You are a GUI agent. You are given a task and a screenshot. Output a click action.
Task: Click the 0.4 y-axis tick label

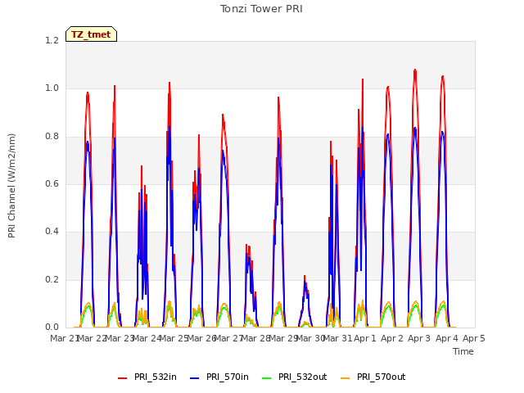pyautogui.click(x=52, y=231)
